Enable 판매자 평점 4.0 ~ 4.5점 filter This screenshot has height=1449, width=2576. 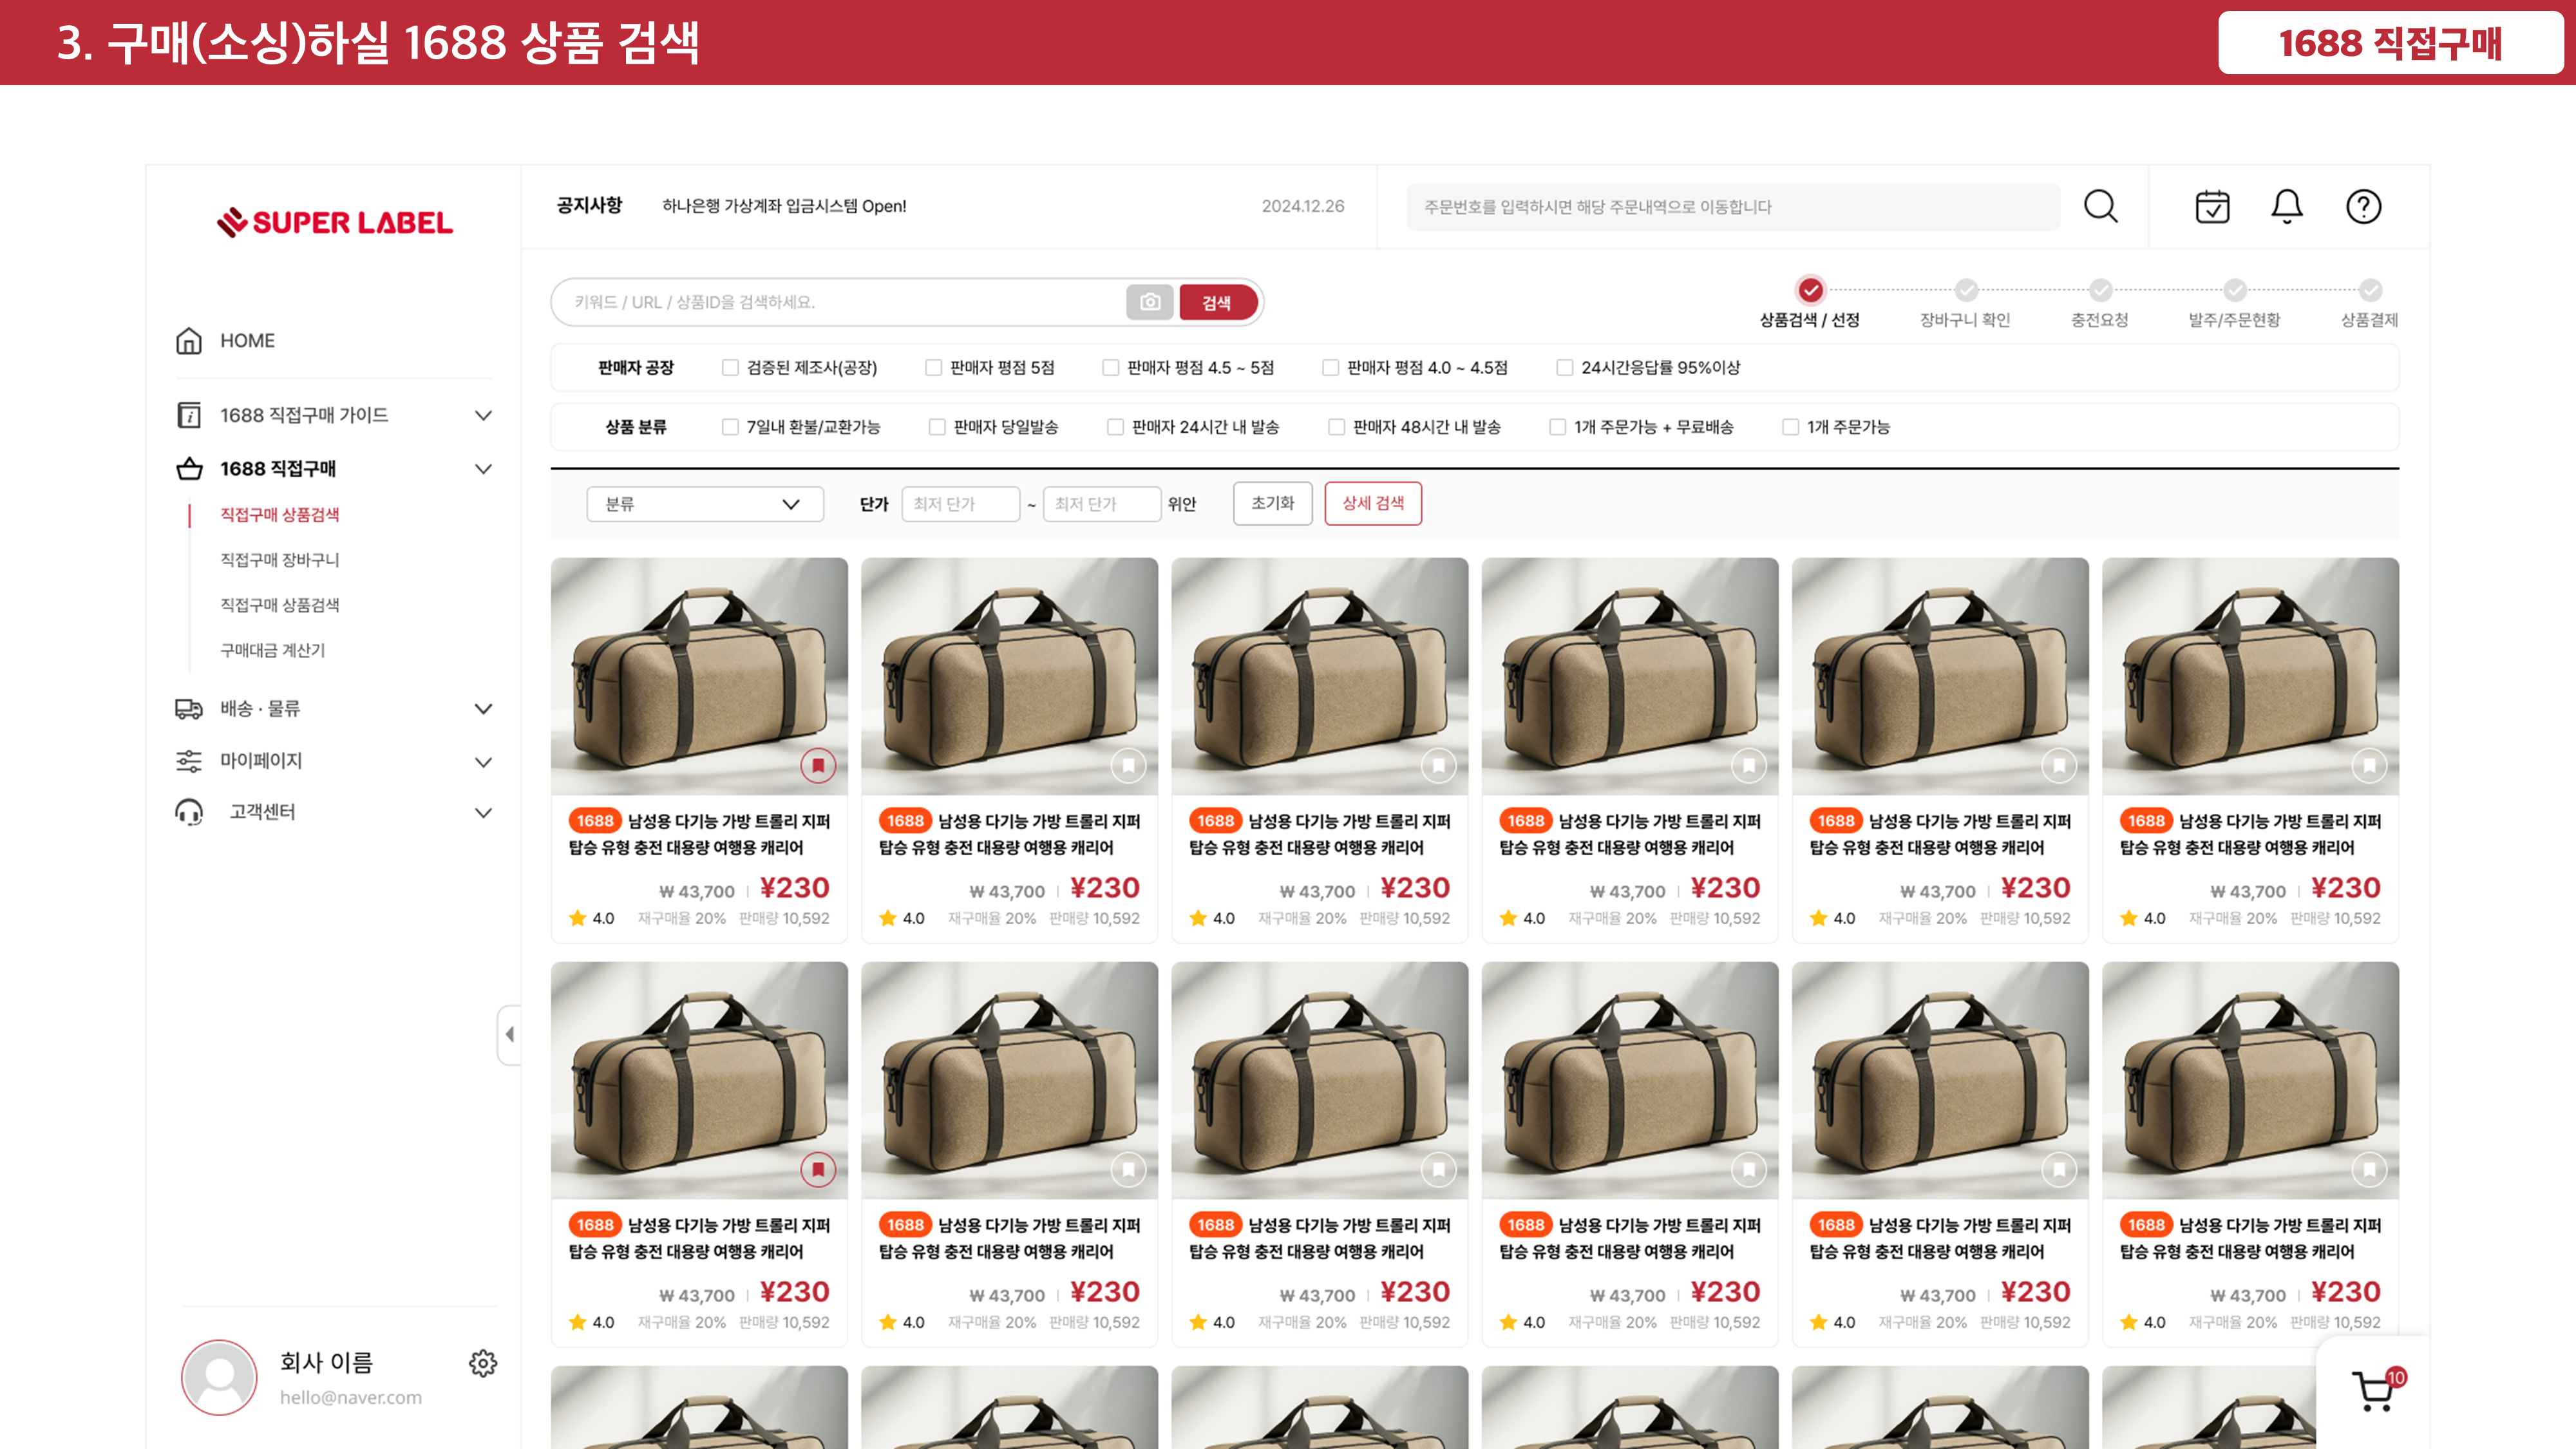pyautogui.click(x=1330, y=368)
